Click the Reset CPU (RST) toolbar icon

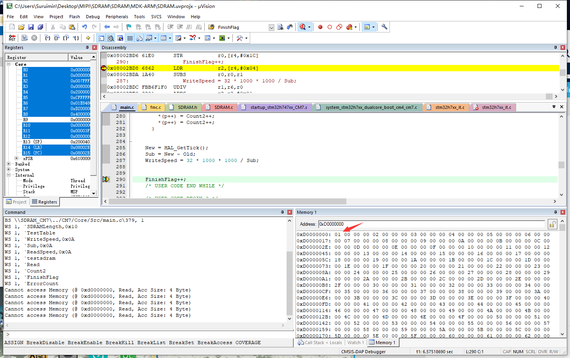(12, 38)
